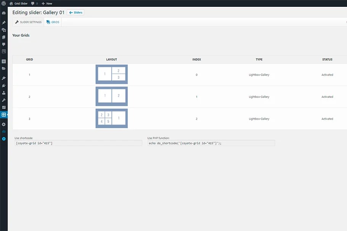
Task: Go back using the Sliders button
Action: click(x=76, y=13)
